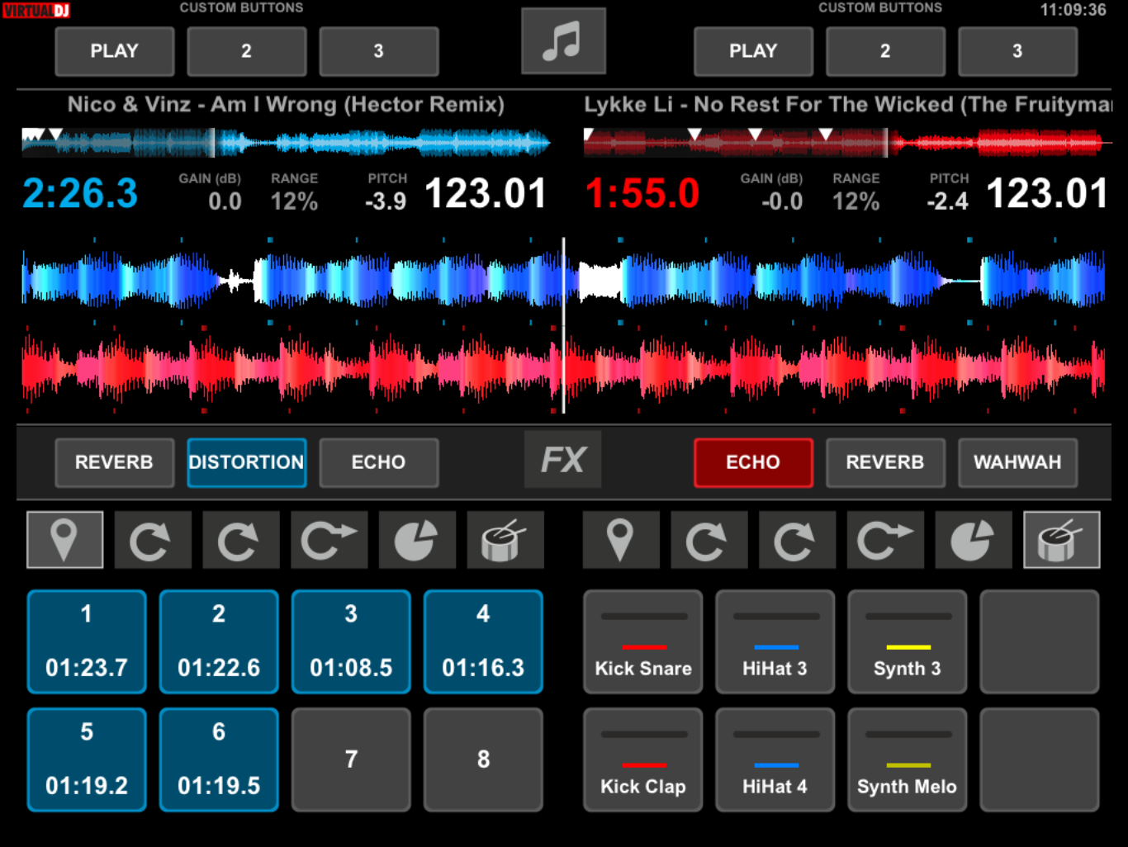The image size is (1128, 847).
Task: Click the center FX logo
Action: click(563, 460)
